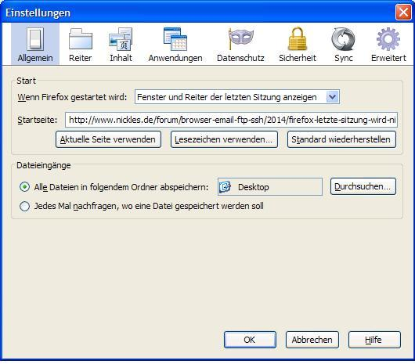Click the Startseite URL input field

pos(231,120)
